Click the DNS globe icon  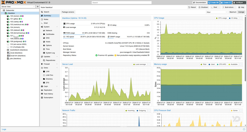pyautogui.click(x=44, y=38)
